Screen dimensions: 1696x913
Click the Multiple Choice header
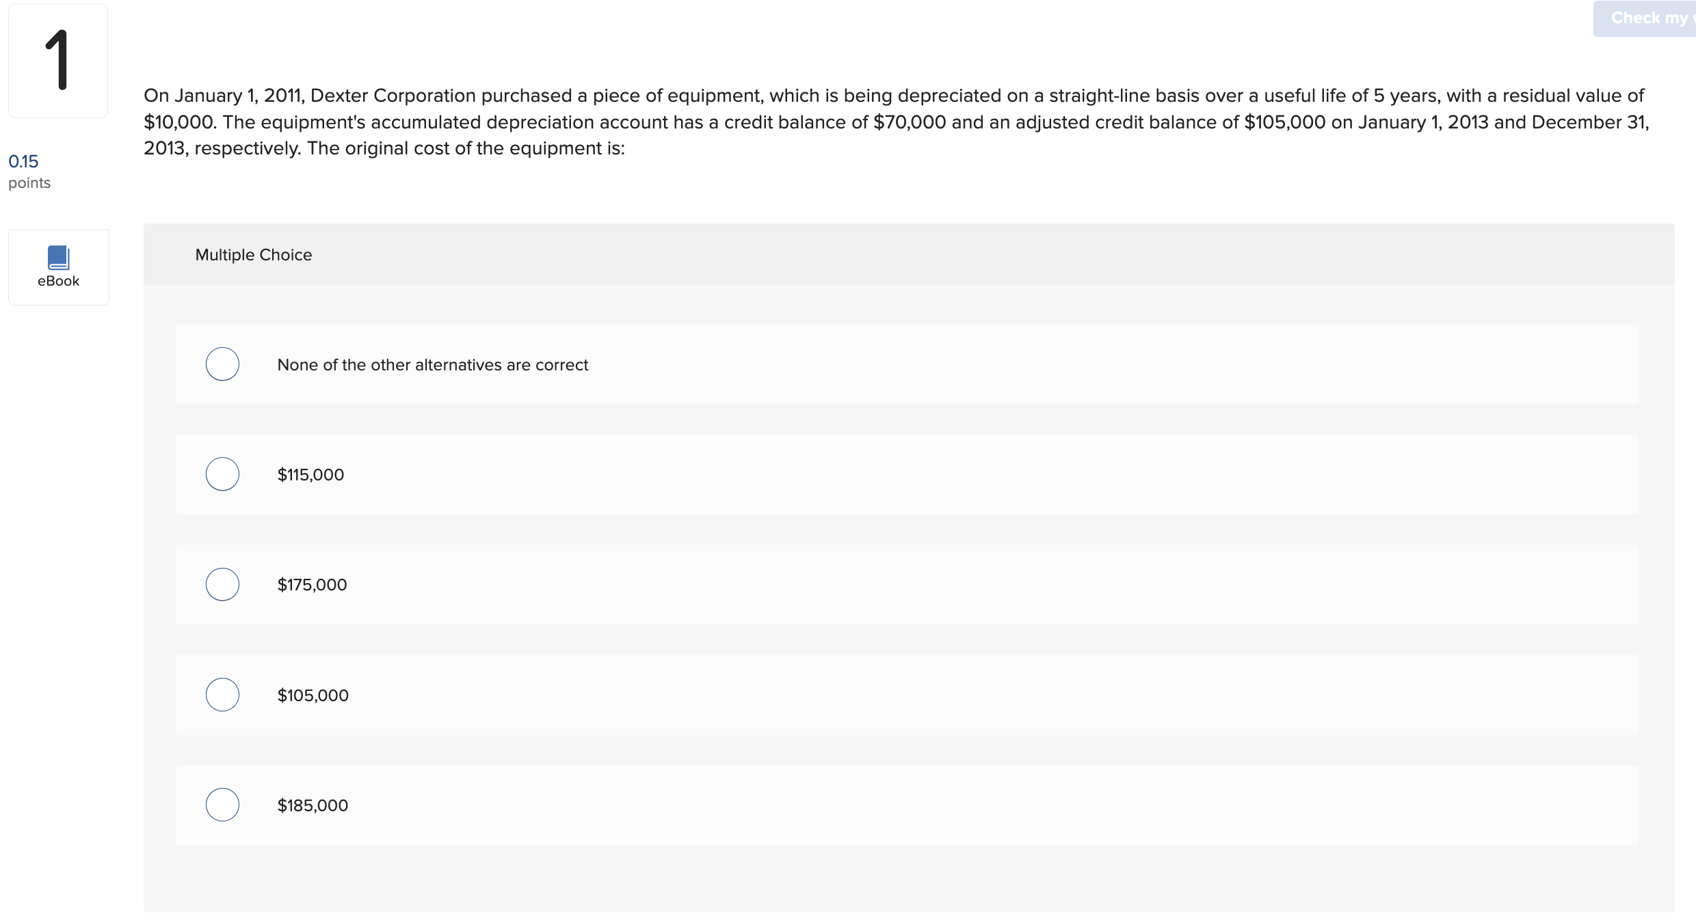tap(254, 254)
